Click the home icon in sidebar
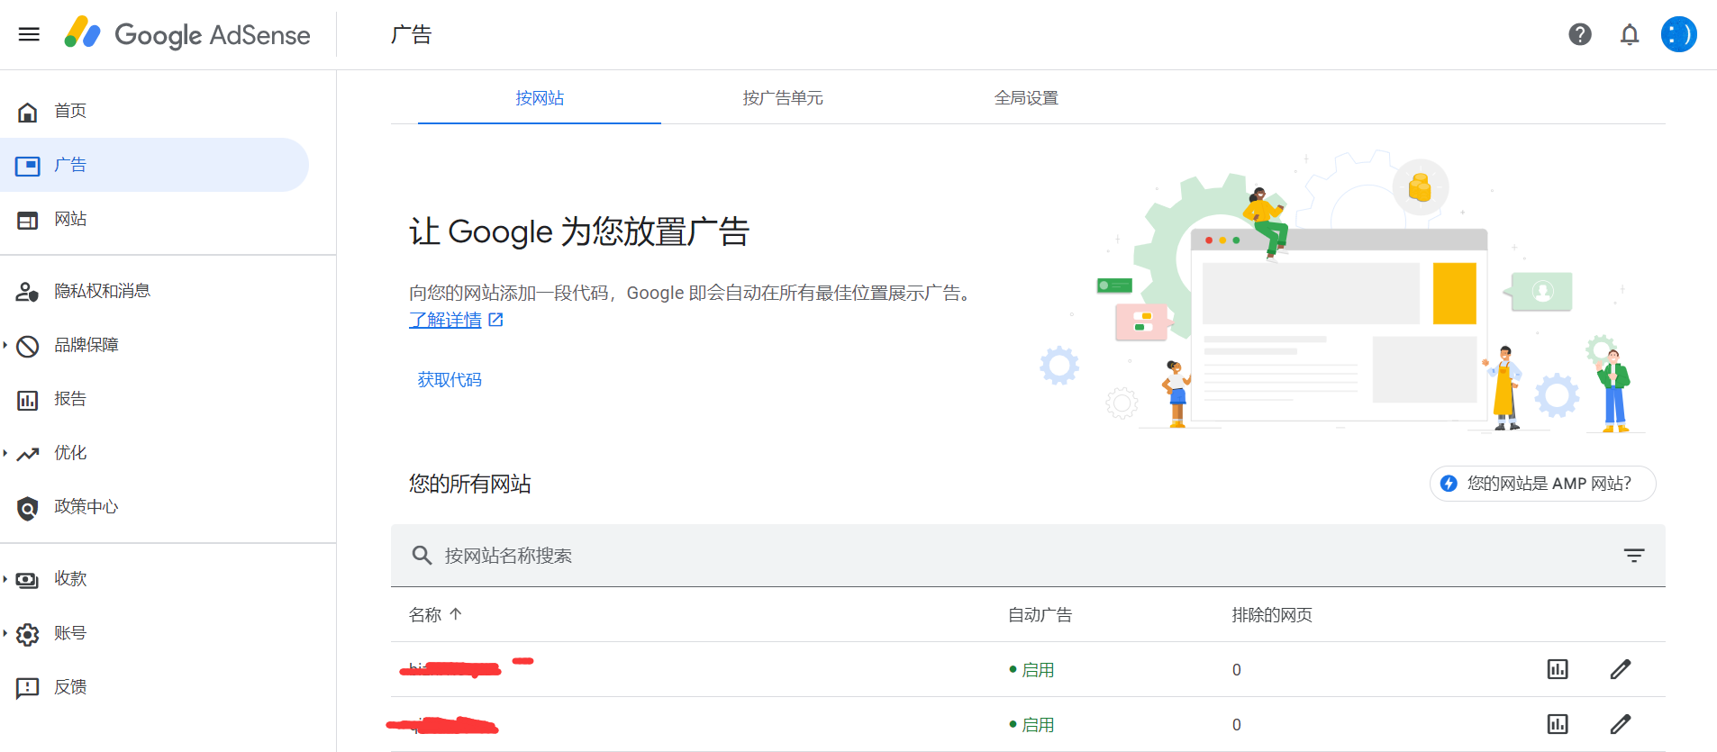1717x752 pixels. pyautogui.click(x=28, y=112)
